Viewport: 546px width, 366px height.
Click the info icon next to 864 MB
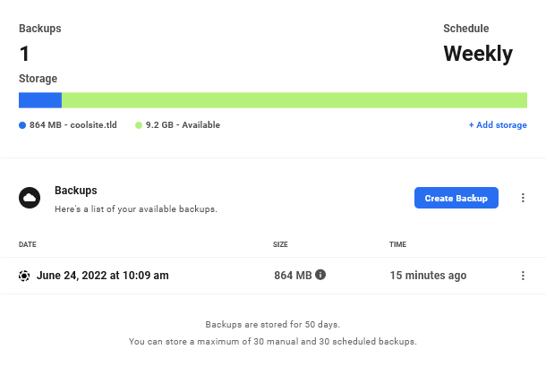pyautogui.click(x=320, y=275)
